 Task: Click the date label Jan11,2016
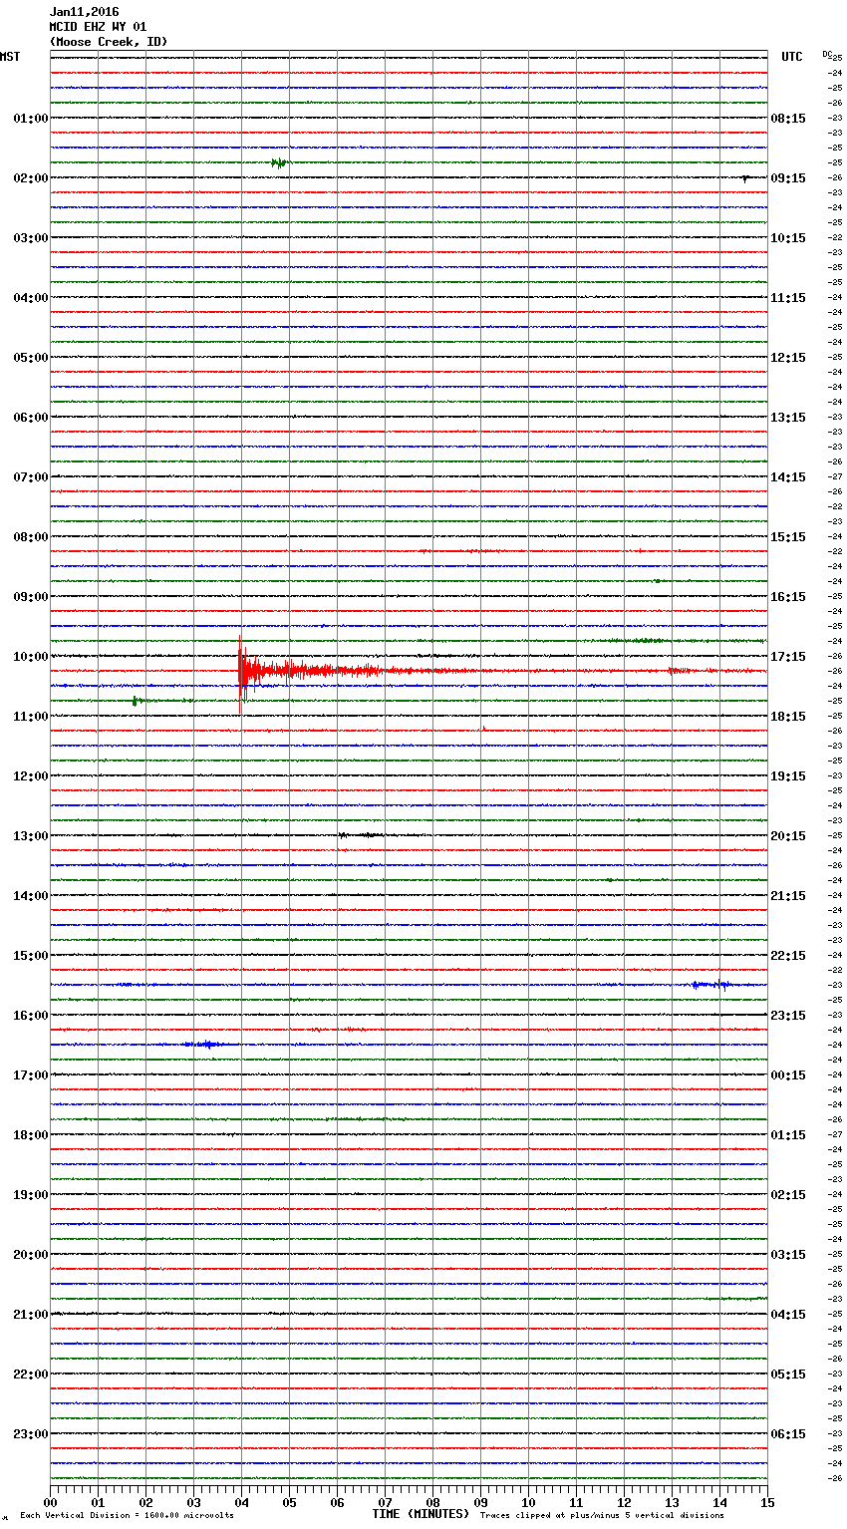(84, 12)
